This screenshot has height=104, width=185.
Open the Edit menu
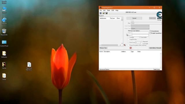[x=104, y=10]
